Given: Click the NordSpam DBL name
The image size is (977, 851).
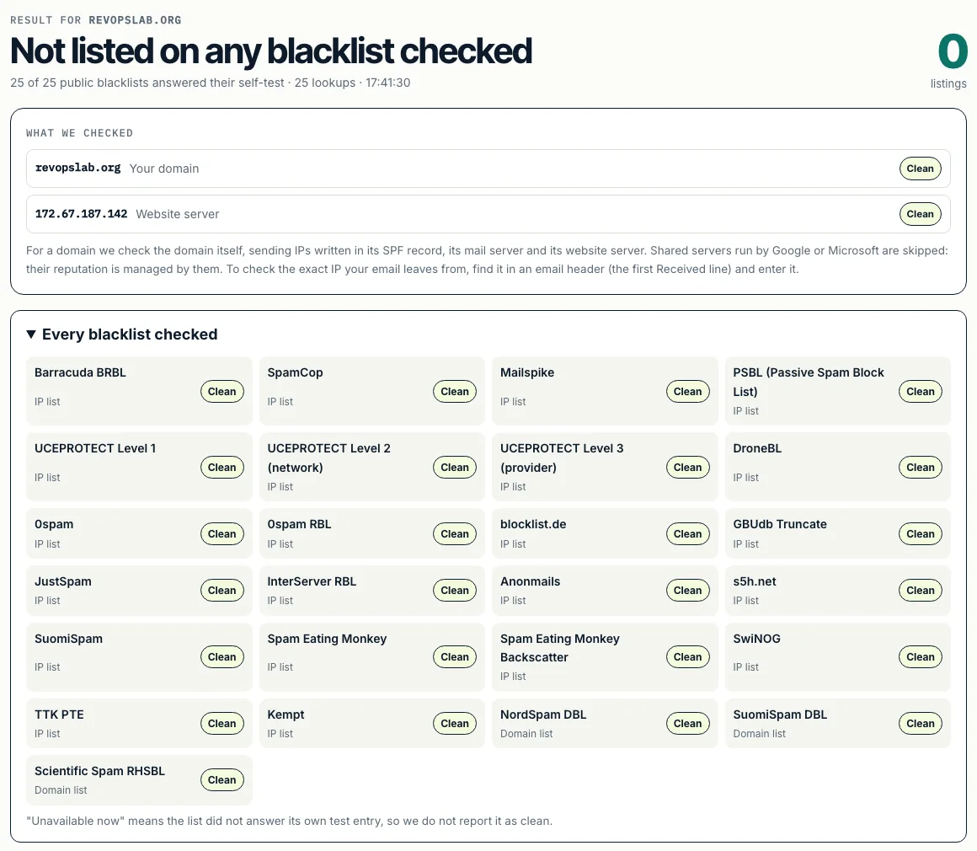Looking at the screenshot, I should tap(543, 715).
